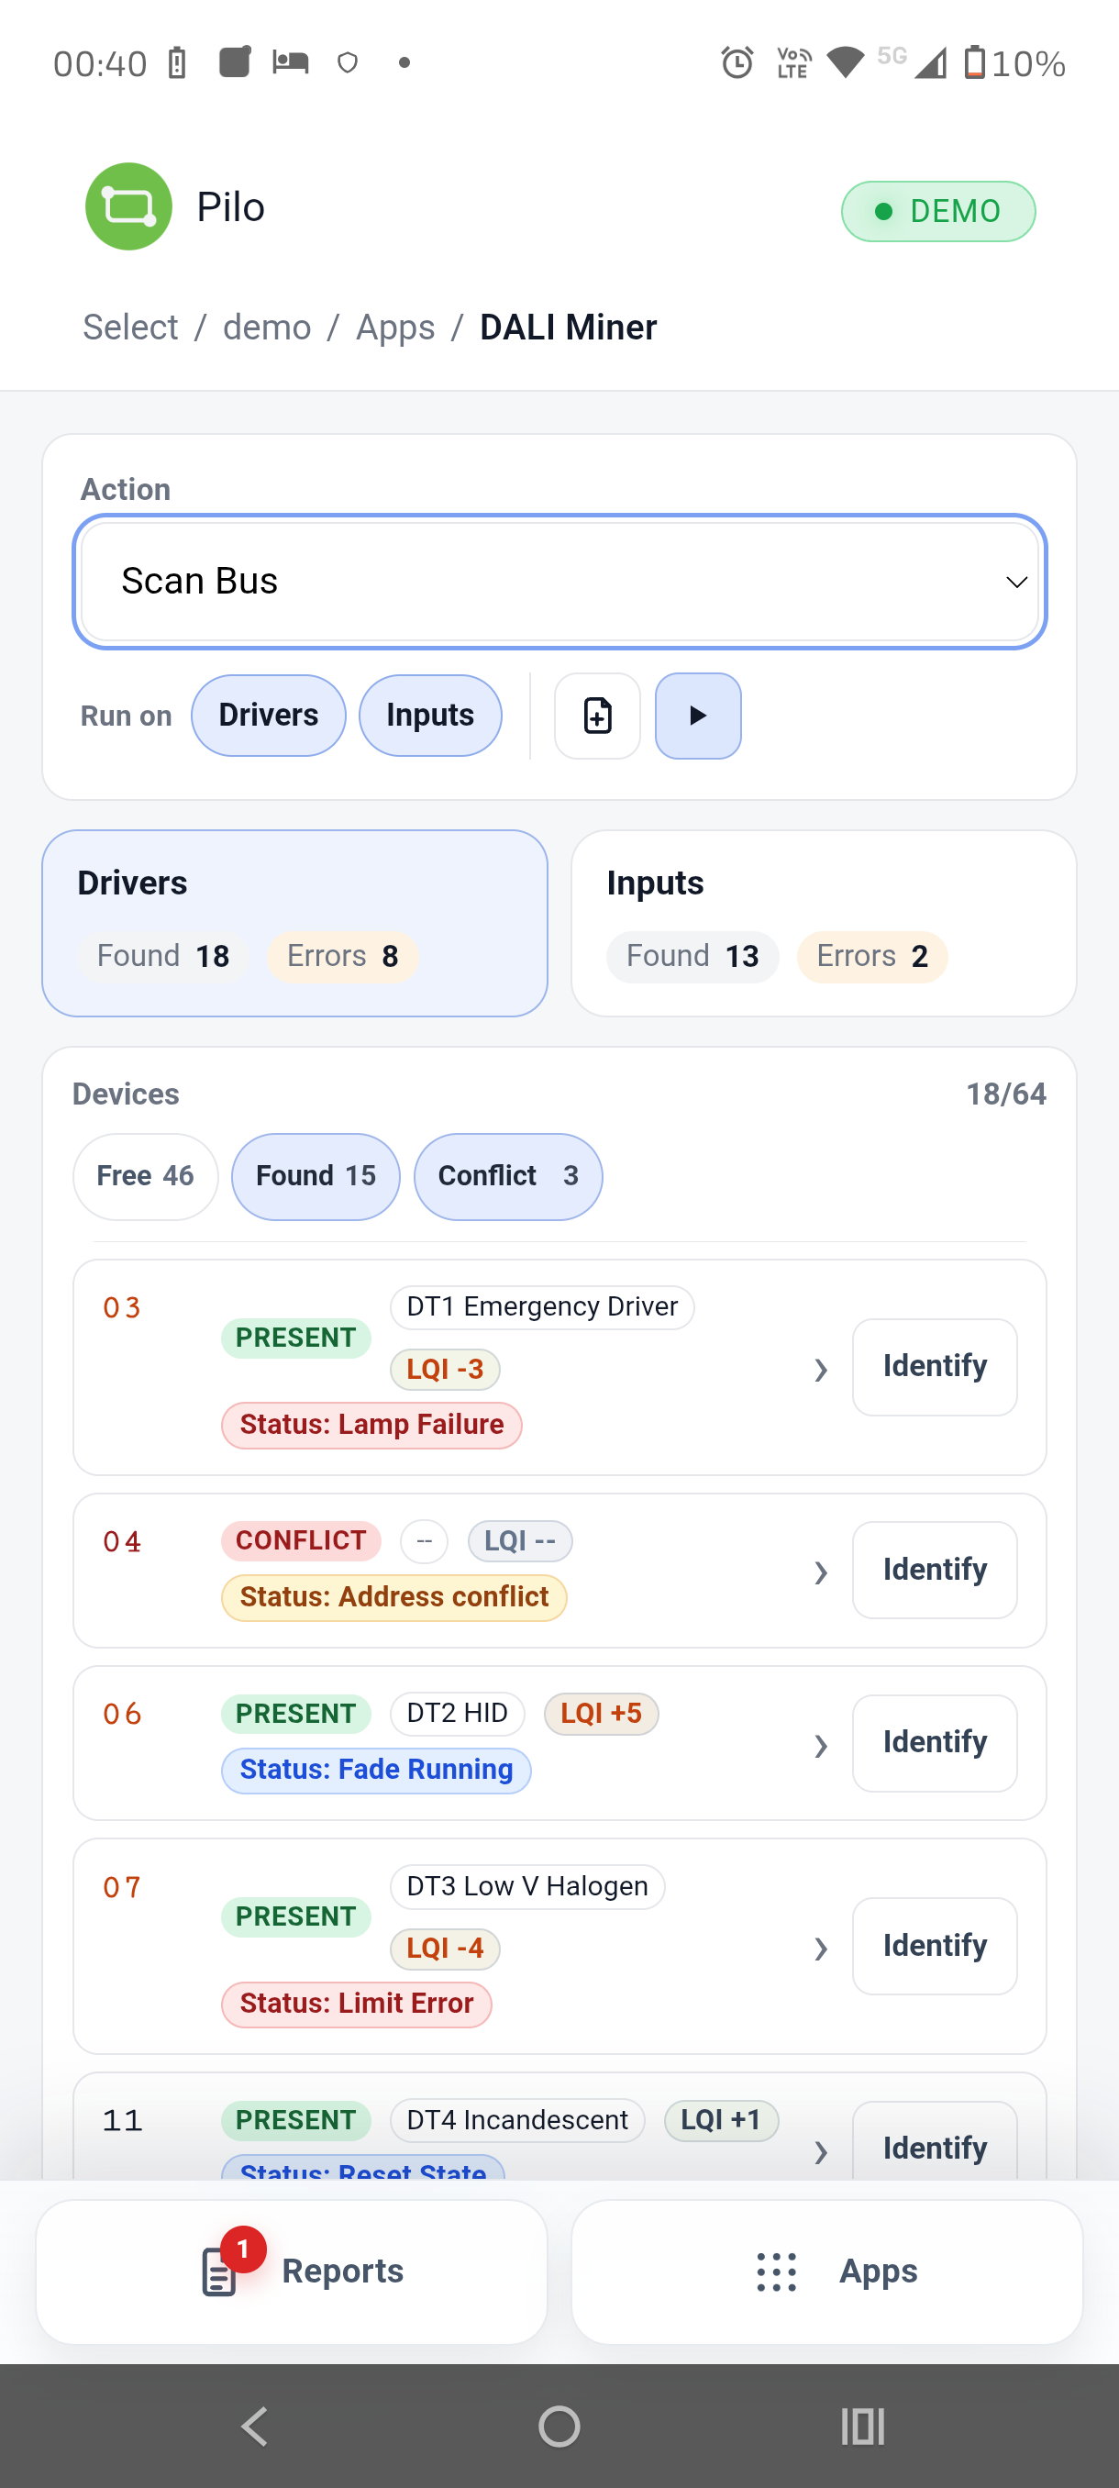Tap the Android home circle icon
Viewport: 1119px width, 2488px height.
559,2426
